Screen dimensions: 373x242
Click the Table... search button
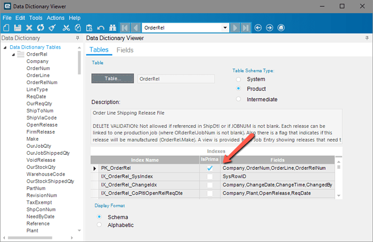click(x=112, y=79)
